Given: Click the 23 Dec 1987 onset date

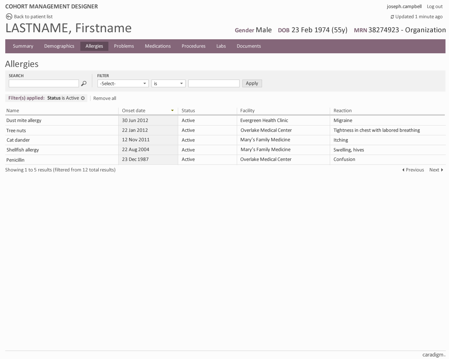Looking at the screenshot, I should pyautogui.click(x=135, y=159).
